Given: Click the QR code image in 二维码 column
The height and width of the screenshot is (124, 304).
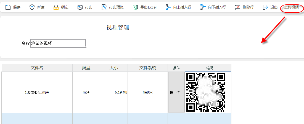Looking at the screenshot, I should pyautogui.click(x=206, y=92).
